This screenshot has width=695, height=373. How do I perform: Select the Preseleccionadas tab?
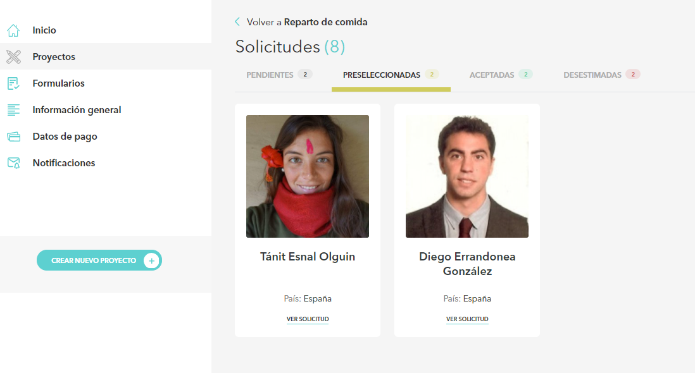(391, 75)
